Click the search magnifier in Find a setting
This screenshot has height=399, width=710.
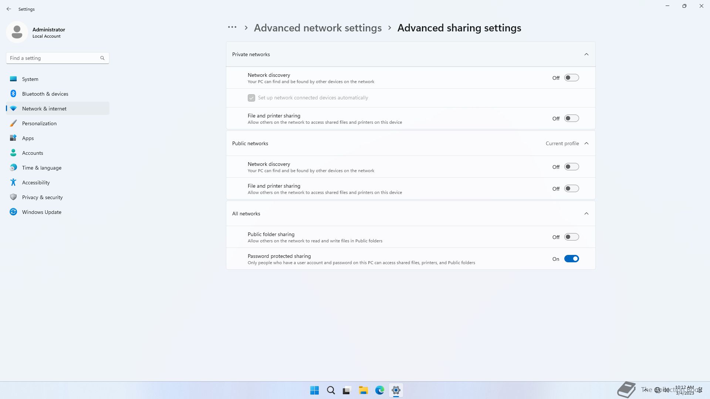(102, 58)
